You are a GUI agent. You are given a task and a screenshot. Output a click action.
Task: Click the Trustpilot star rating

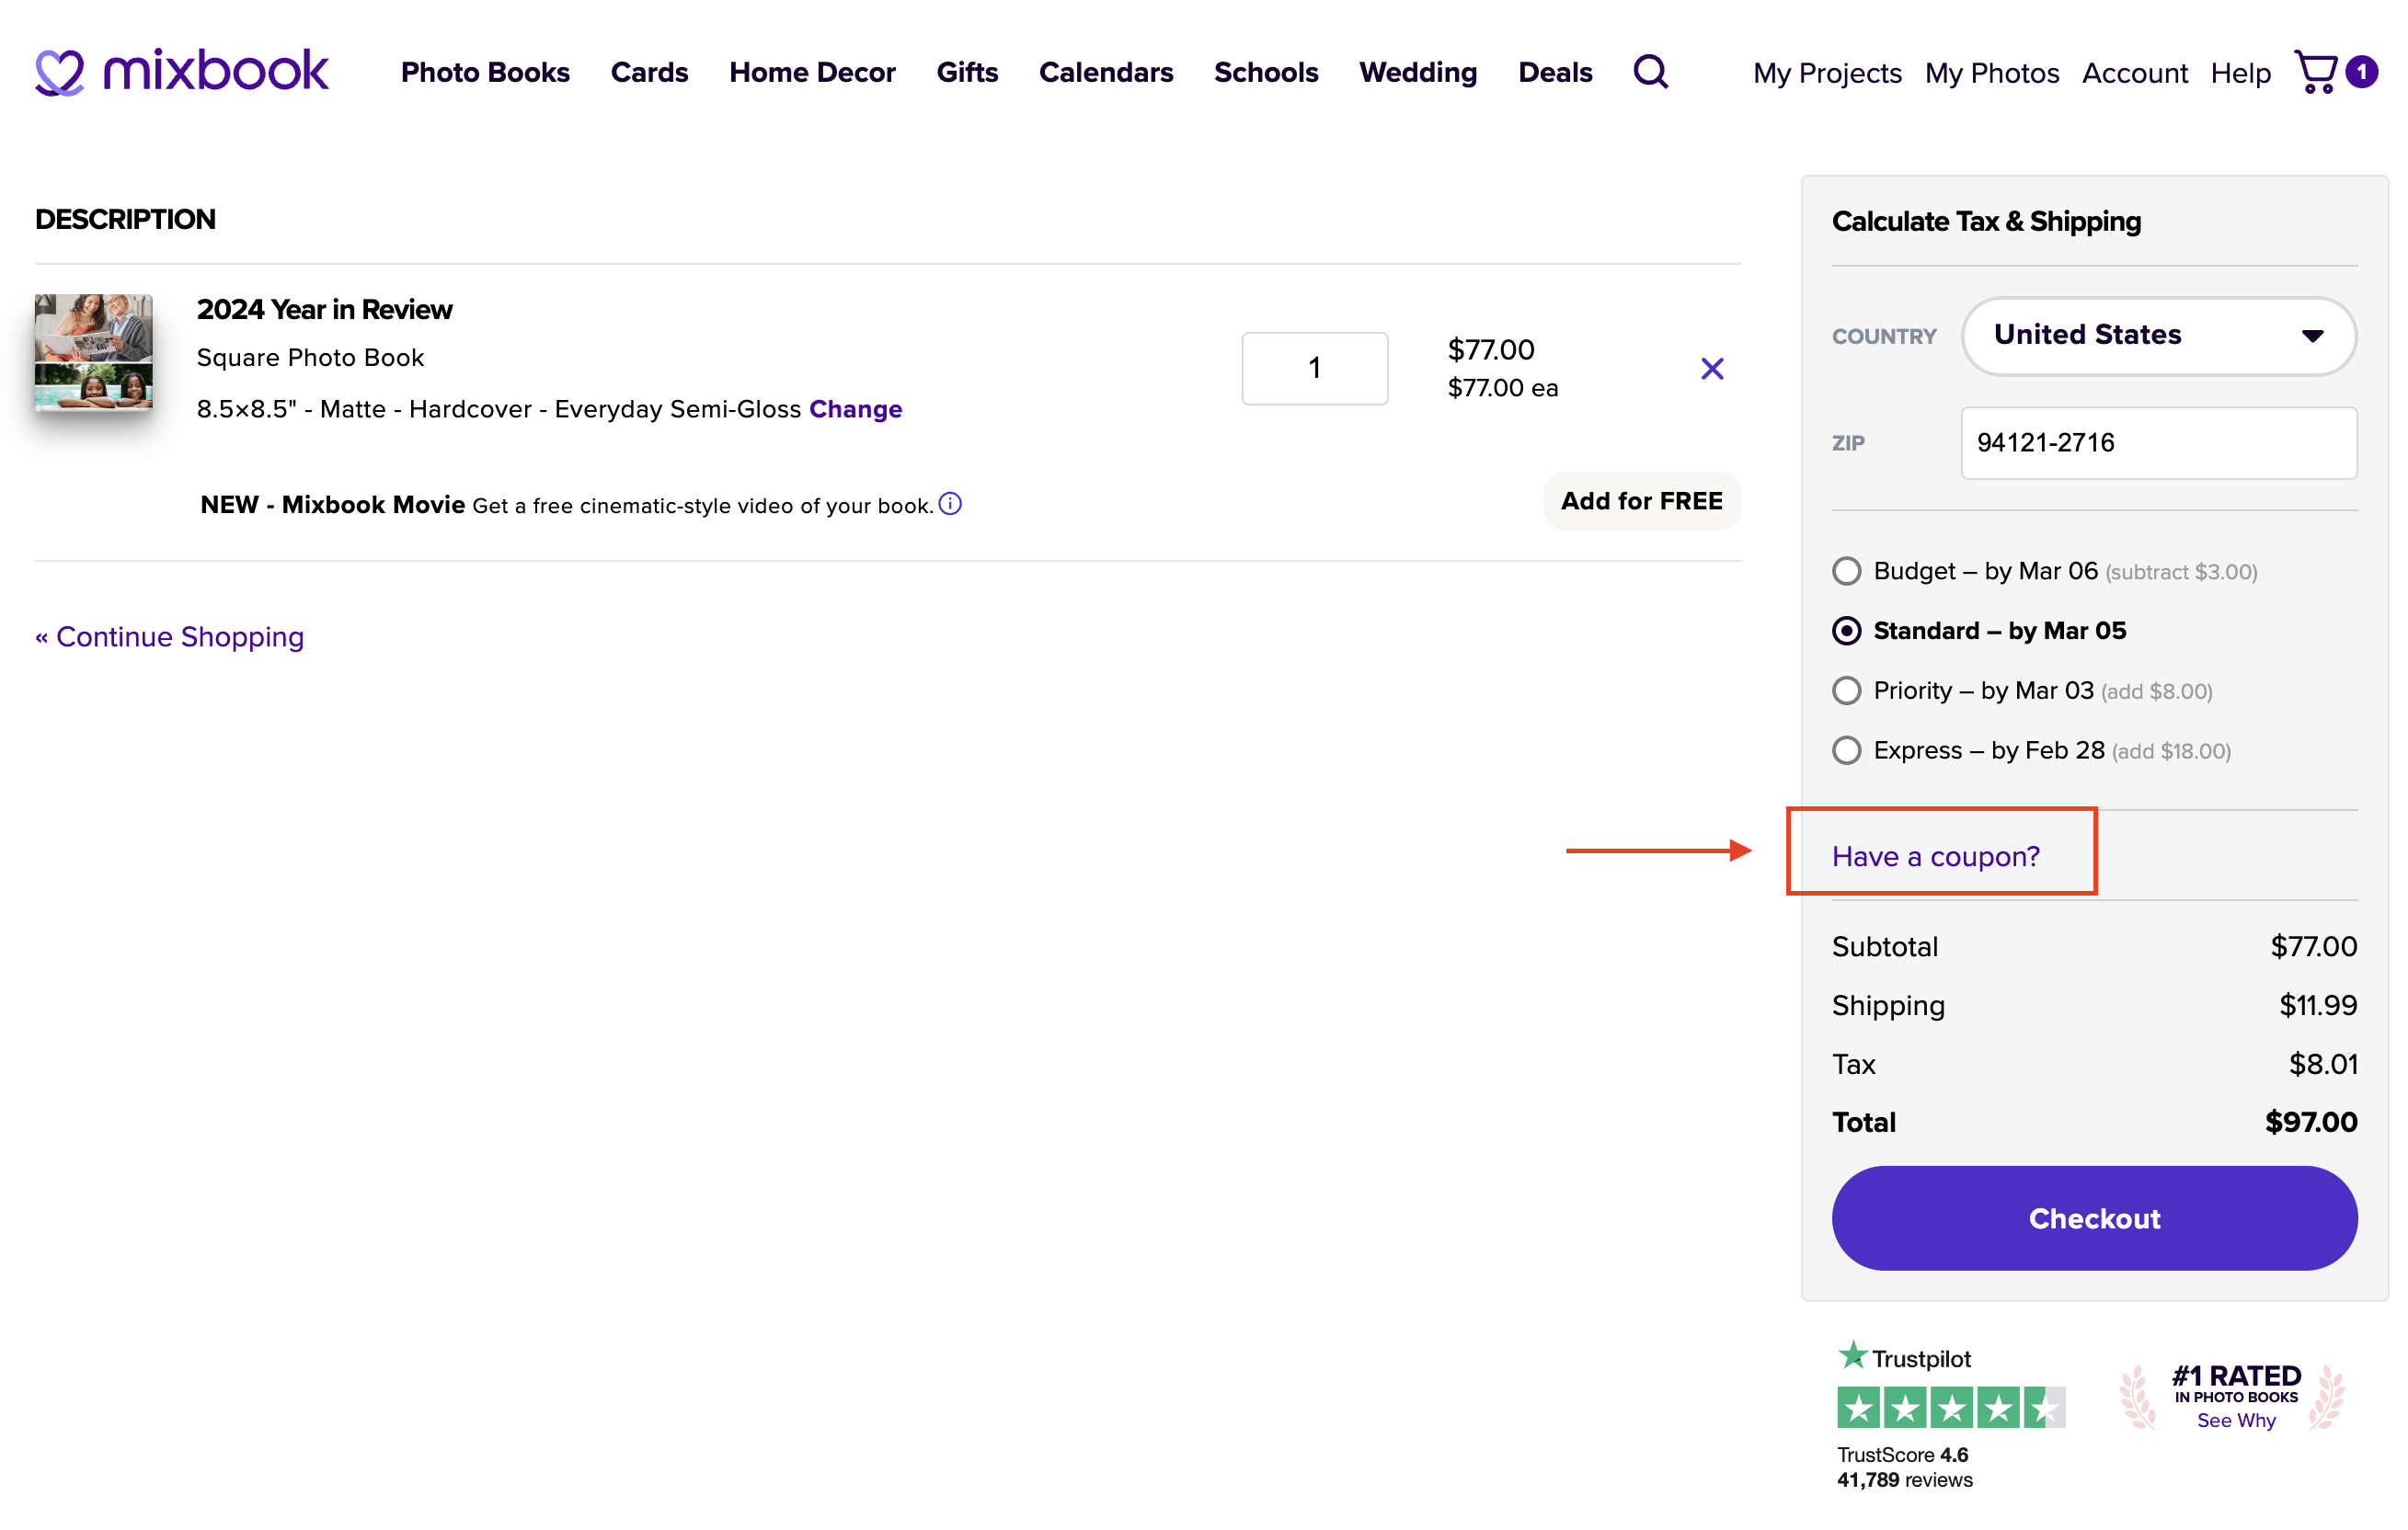(1950, 1407)
